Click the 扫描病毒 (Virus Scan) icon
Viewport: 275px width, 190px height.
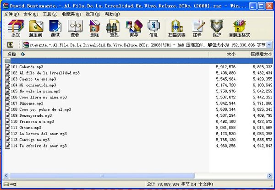[x=177, y=28]
